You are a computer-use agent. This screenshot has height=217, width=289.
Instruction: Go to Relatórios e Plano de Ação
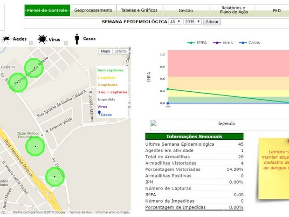(233, 10)
